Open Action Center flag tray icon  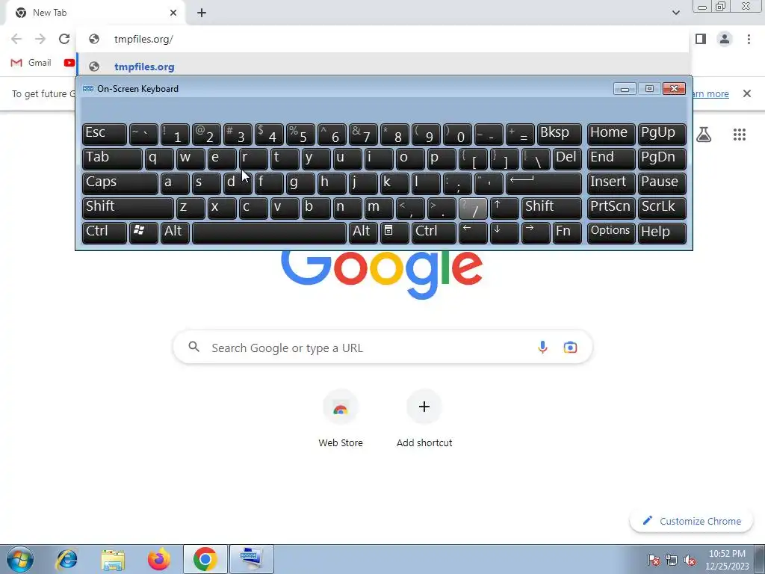point(654,560)
